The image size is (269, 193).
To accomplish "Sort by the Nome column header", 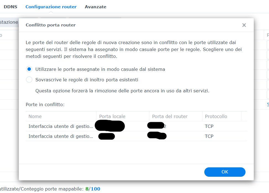I will pos(61,116).
